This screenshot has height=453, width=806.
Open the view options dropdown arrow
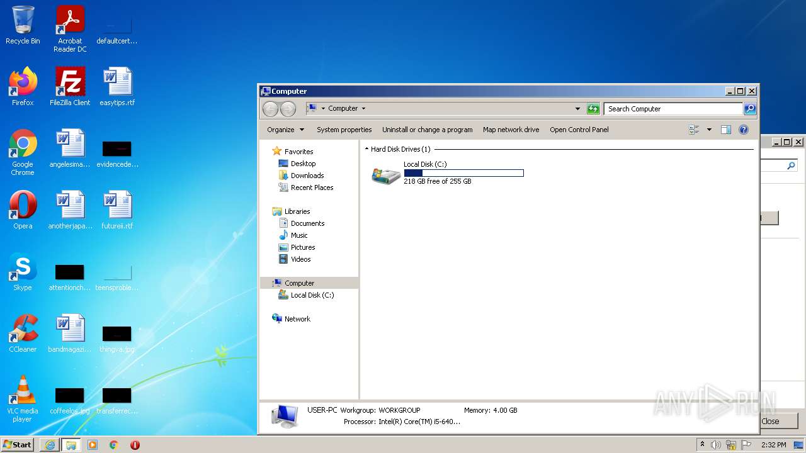tap(709, 130)
